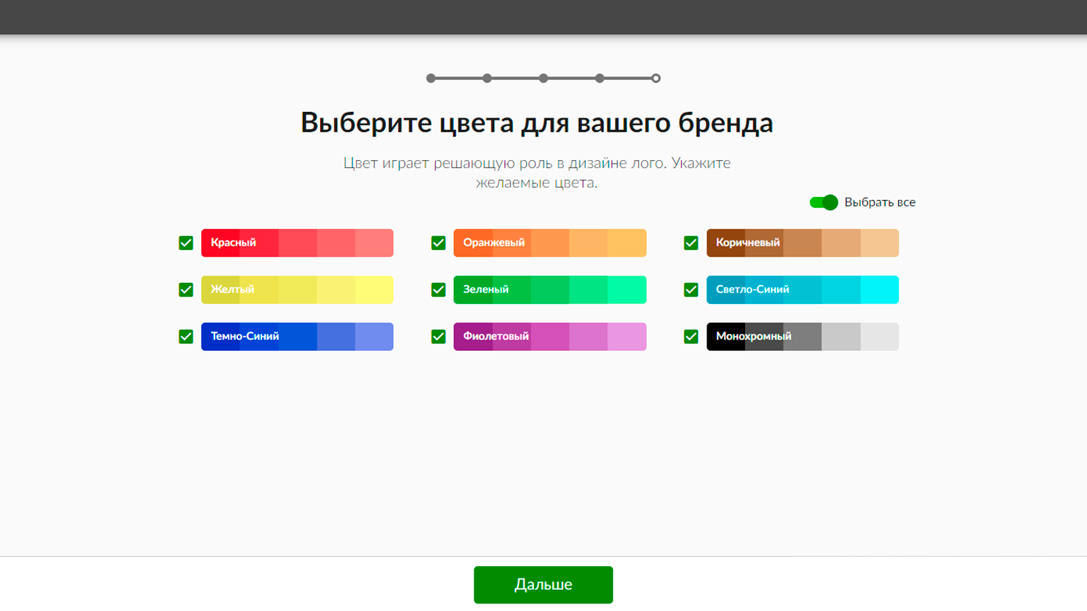Uncheck the Оранжевый color checkbox
Image resolution: width=1087 pixels, height=611 pixels.
pos(438,243)
